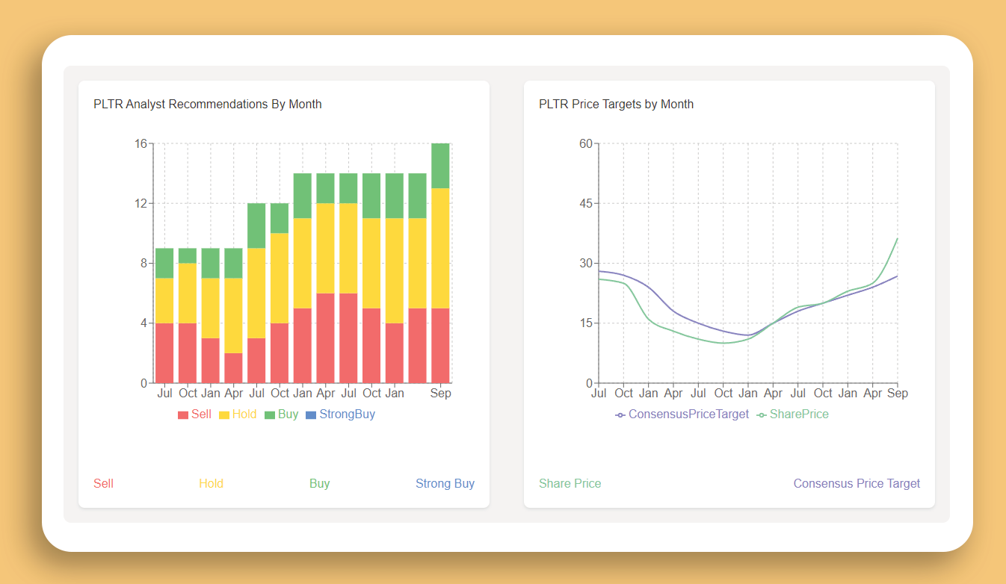The width and height of the screenshot is (1006, 584).
Task: Click the green line symbol near SharePrice
Action: click(x=762, y=414)
